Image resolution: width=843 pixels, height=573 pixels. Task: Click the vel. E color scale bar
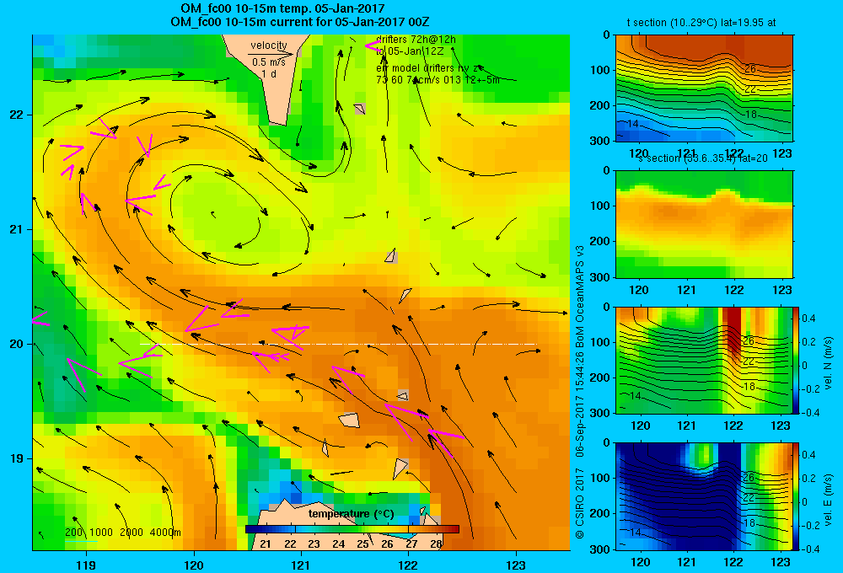(x=797, y=496)
